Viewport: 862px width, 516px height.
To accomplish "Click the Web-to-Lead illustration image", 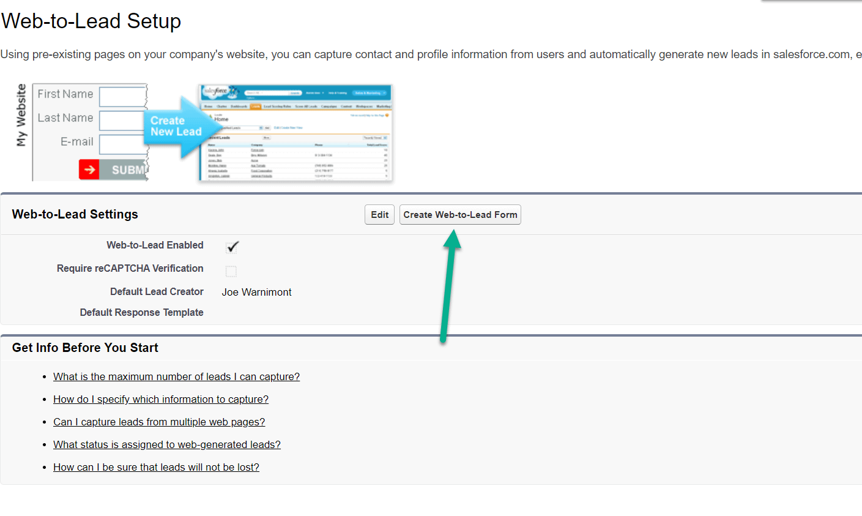I will pyautogui.click(x=204, y=132).
